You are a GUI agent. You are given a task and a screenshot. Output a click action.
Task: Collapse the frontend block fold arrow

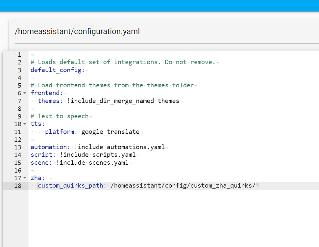pyautogui.click(x=25, y=93)
